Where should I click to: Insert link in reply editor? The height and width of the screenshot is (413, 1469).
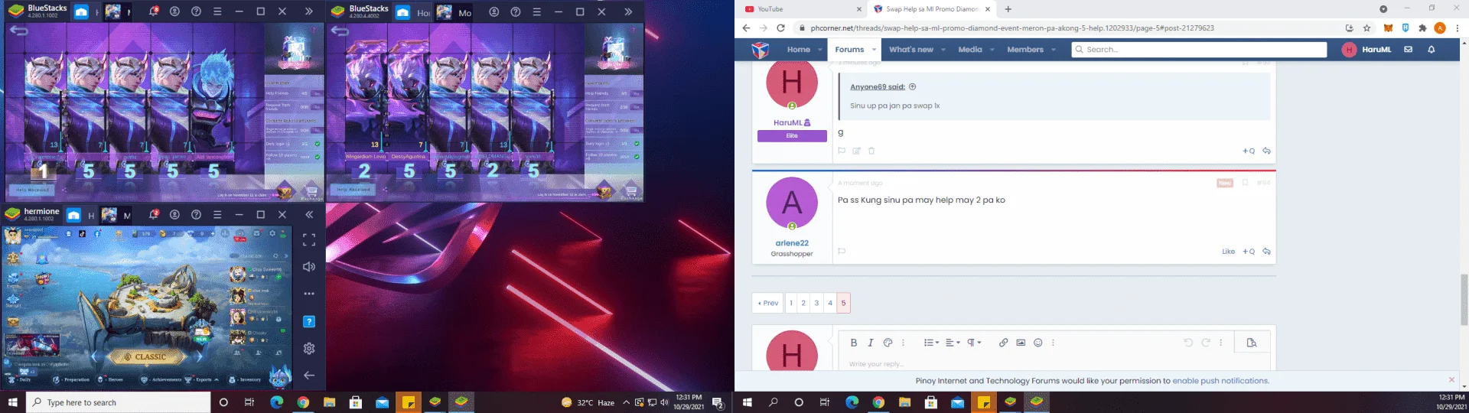(1003, 343)
